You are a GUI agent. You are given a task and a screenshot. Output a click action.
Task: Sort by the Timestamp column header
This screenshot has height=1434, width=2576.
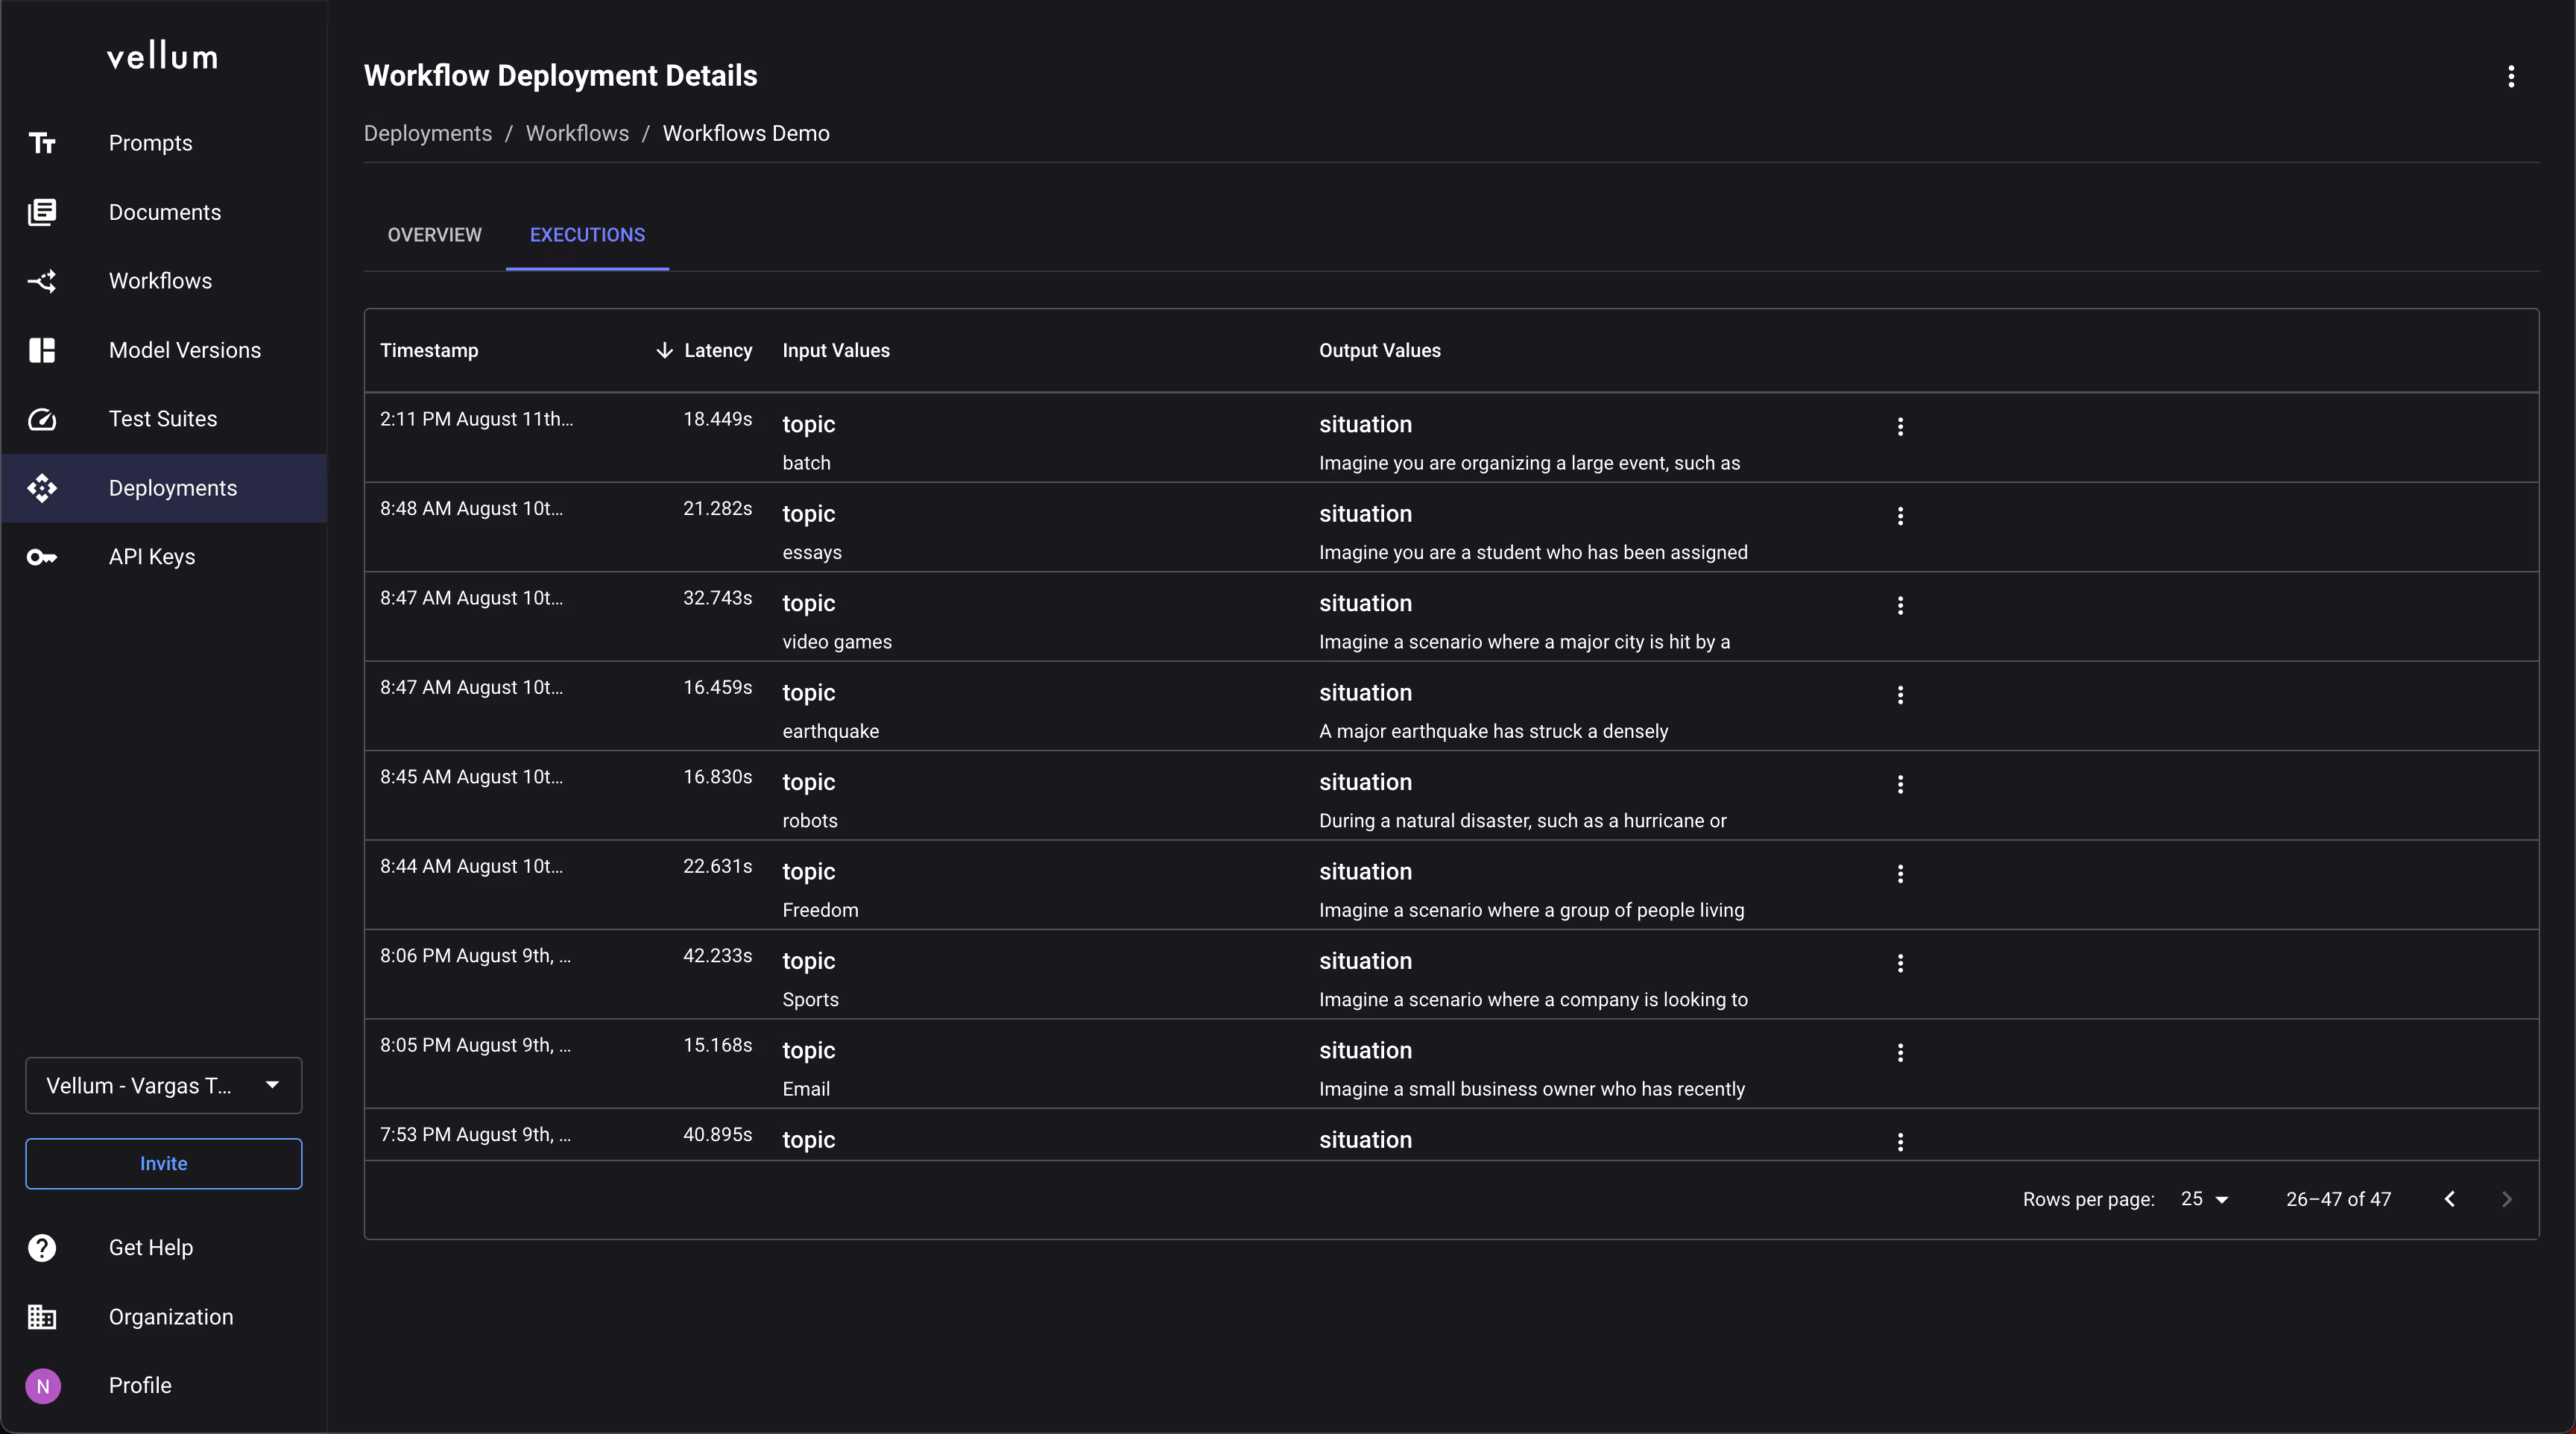[429, 350]
